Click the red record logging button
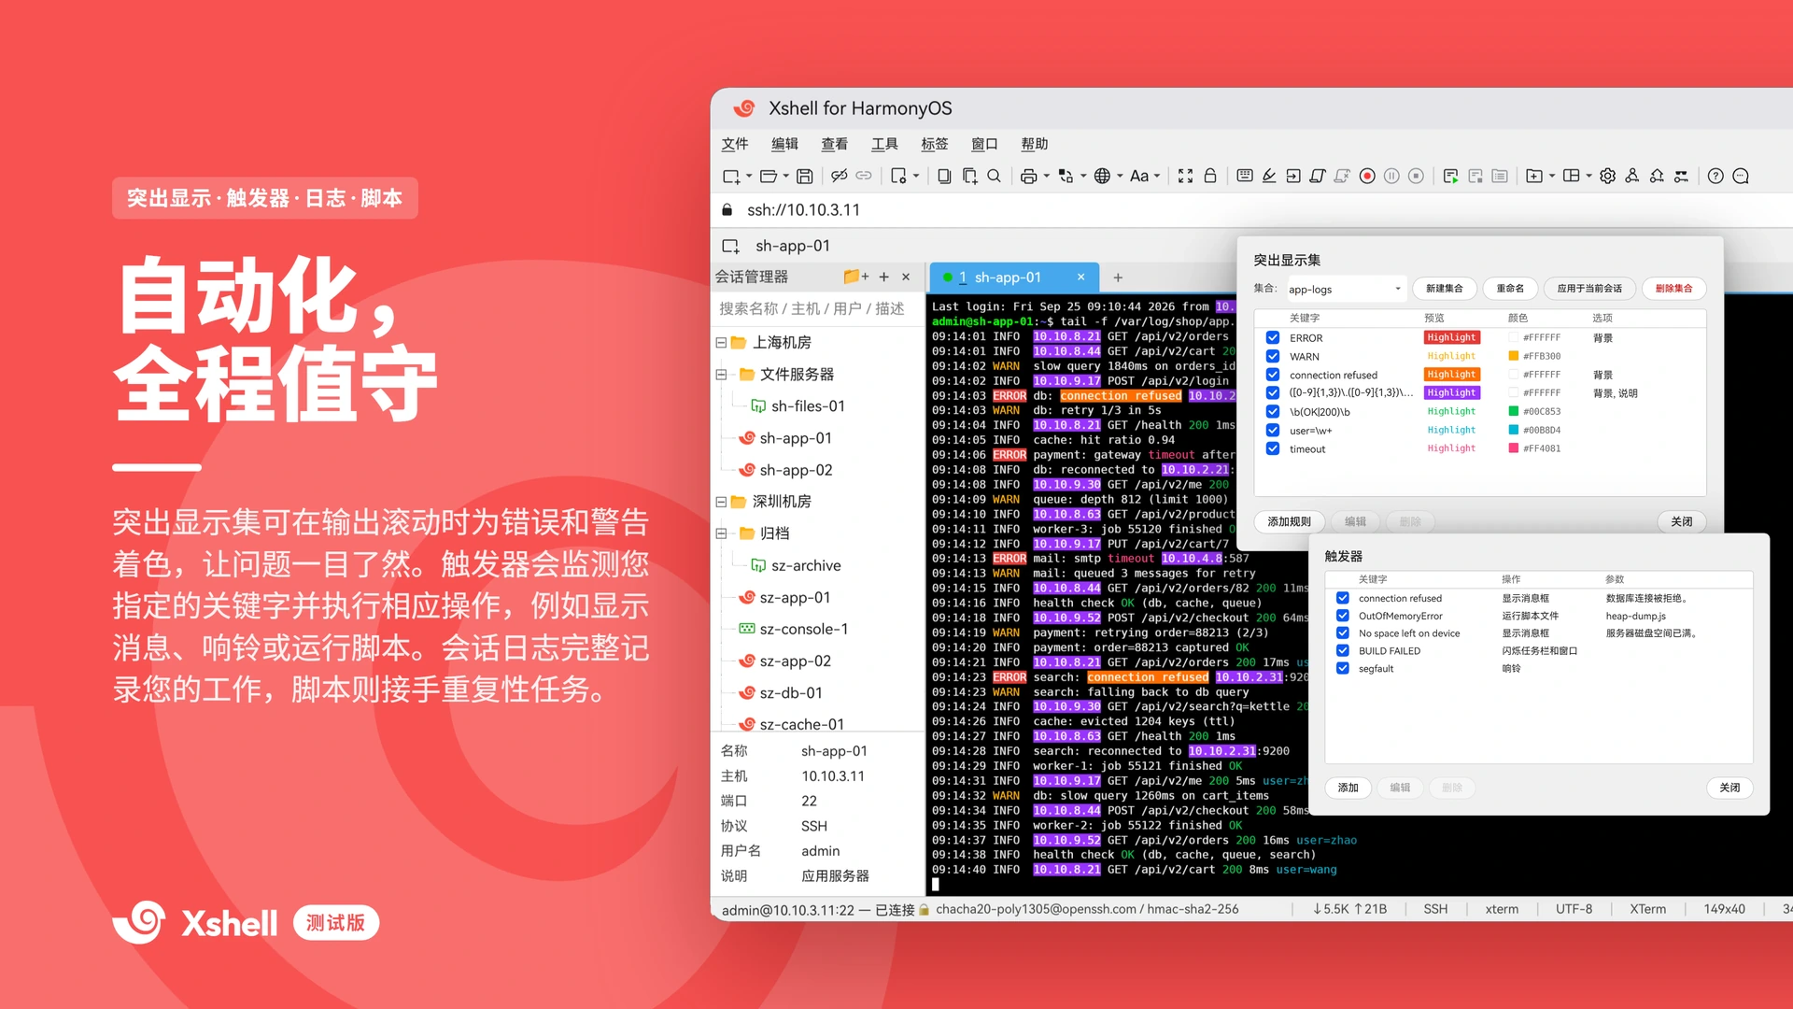The height and width of the screenshot is (1009, 1793). (x=1367, y=176)
